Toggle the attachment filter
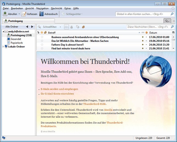 point(83,27)
